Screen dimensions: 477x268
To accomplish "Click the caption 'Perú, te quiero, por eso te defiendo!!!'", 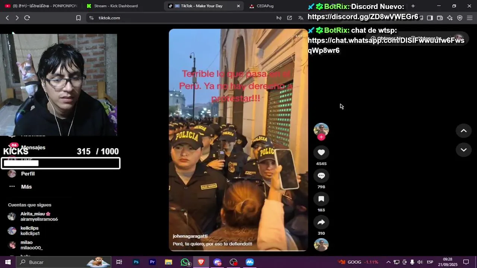I will (x=212, y=244).
